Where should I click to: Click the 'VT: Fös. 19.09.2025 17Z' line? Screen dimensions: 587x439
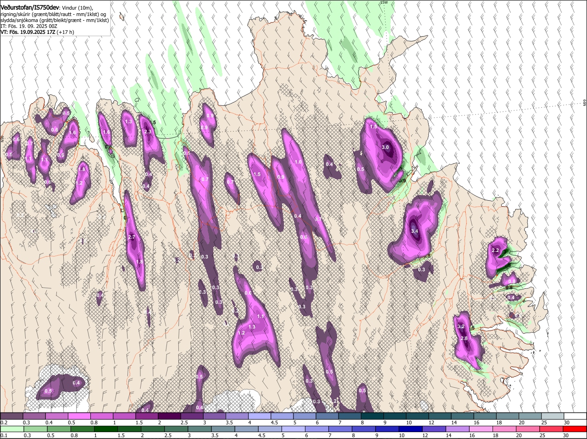click(x=28, y=32)
